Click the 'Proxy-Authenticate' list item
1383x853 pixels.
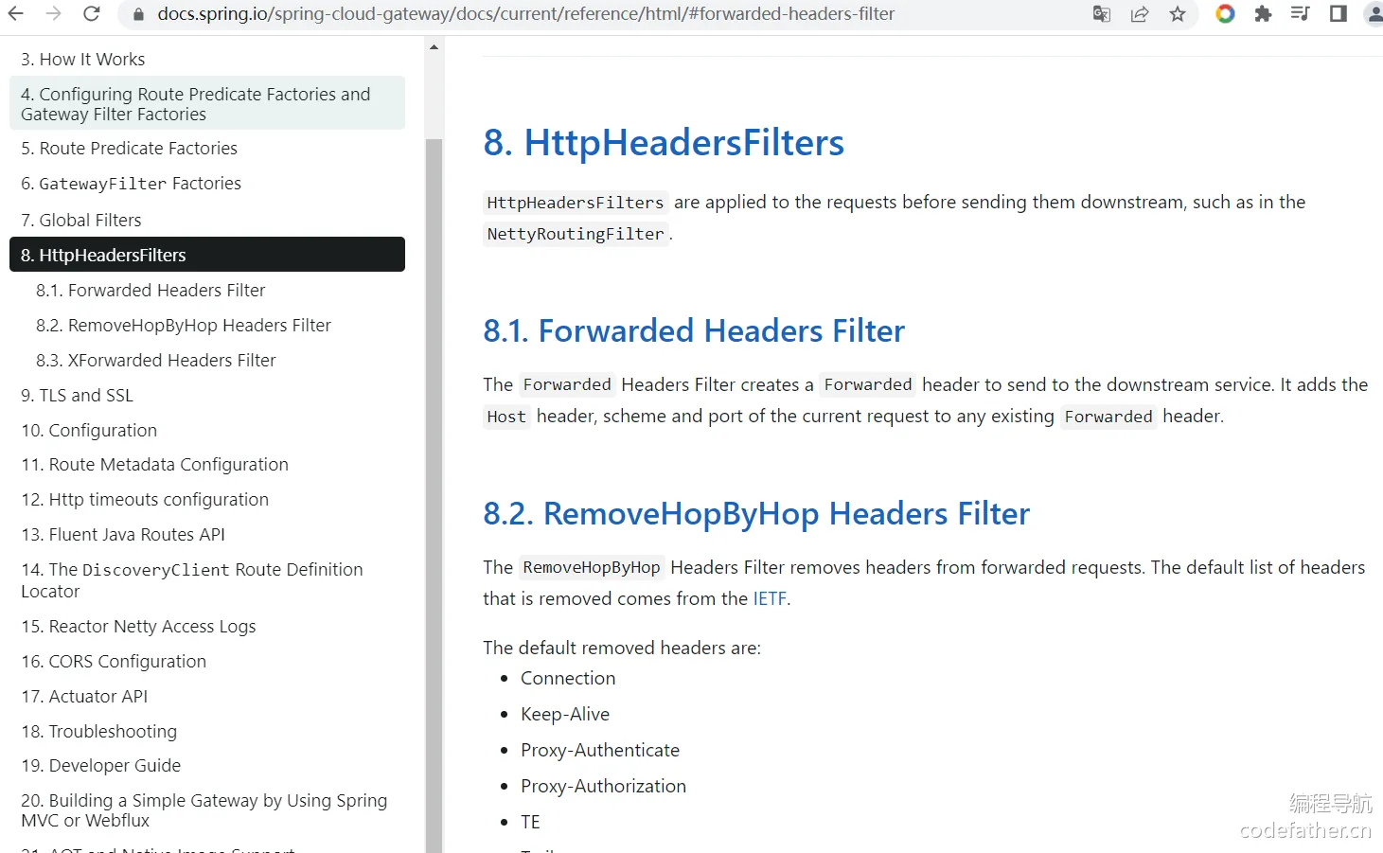(x=600, y=751)
